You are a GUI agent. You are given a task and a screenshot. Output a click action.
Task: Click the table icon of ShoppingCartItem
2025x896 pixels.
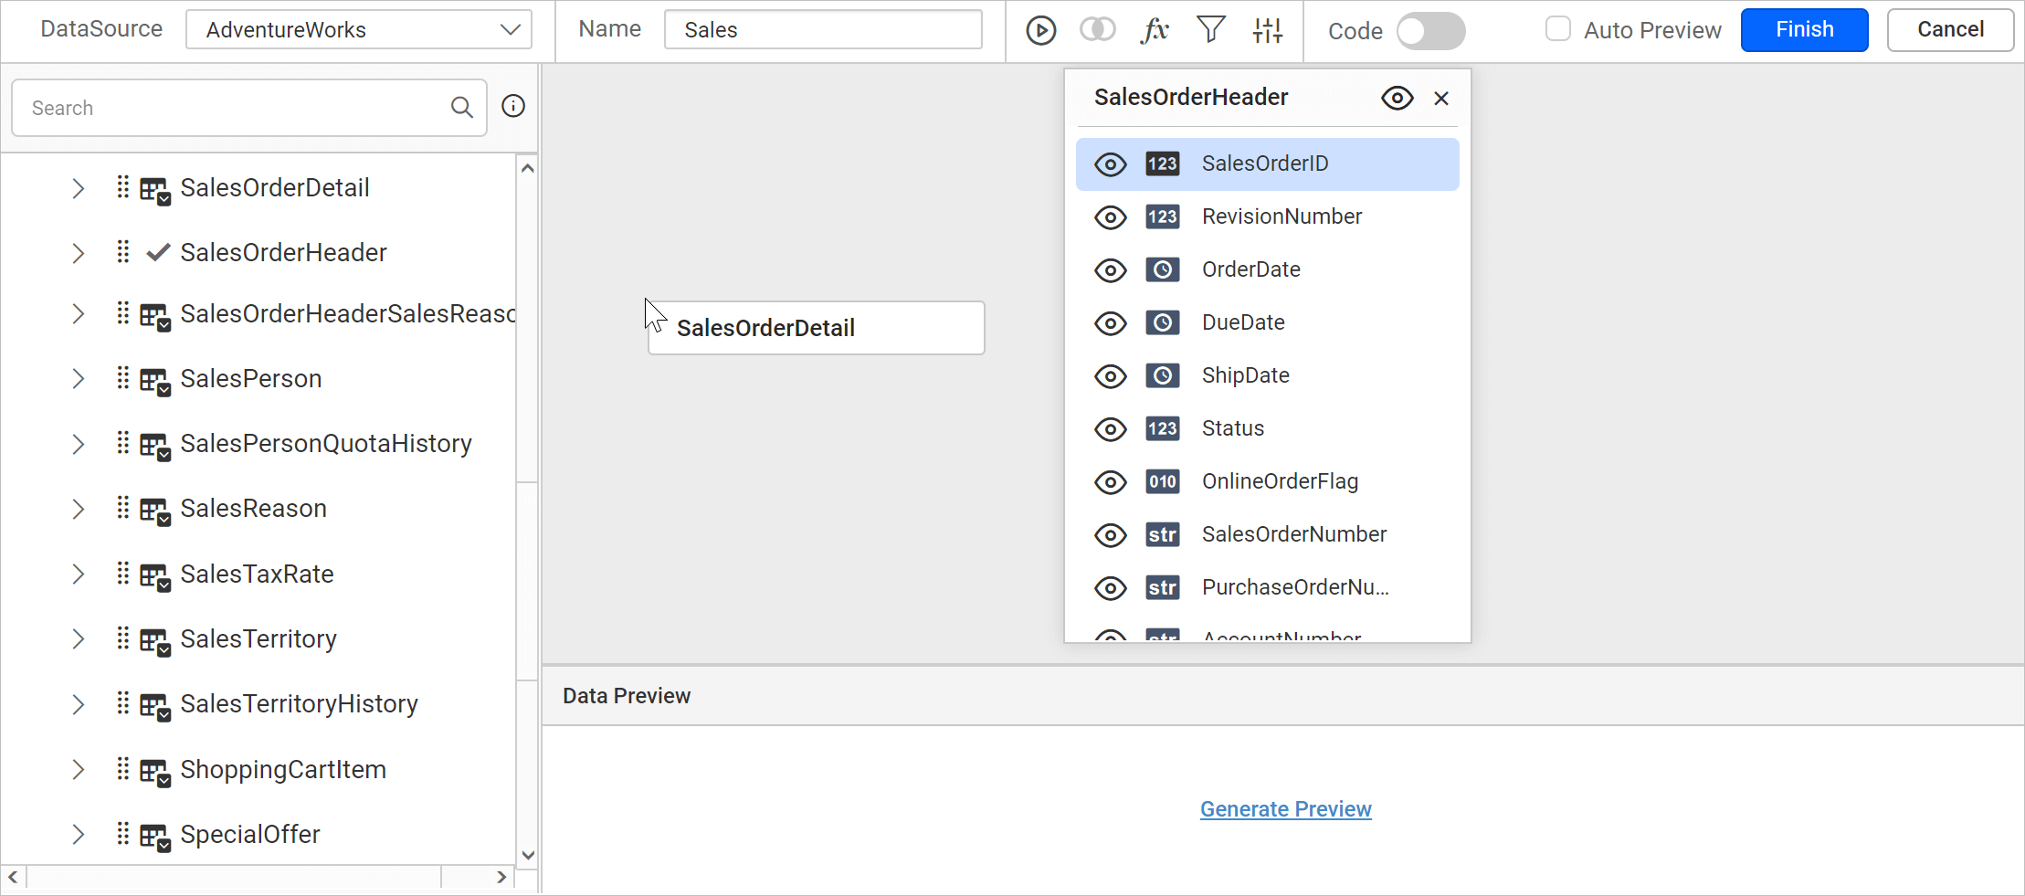[154, 772]
